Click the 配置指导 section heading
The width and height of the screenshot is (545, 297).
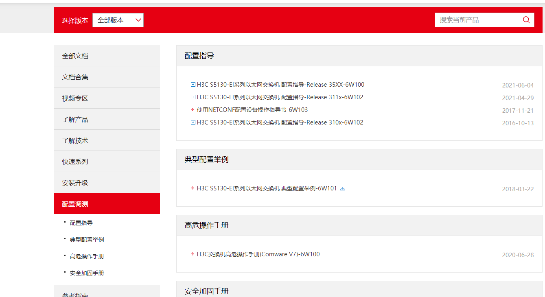click(199, 56)
